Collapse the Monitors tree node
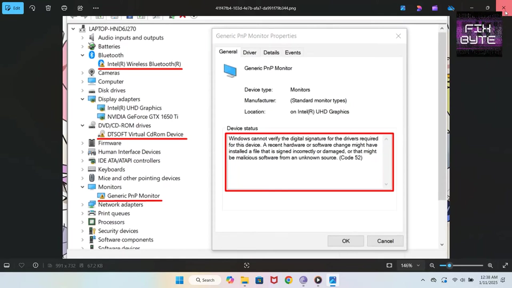The width and height of the screenshot is (512, 288). pos(82,187)
